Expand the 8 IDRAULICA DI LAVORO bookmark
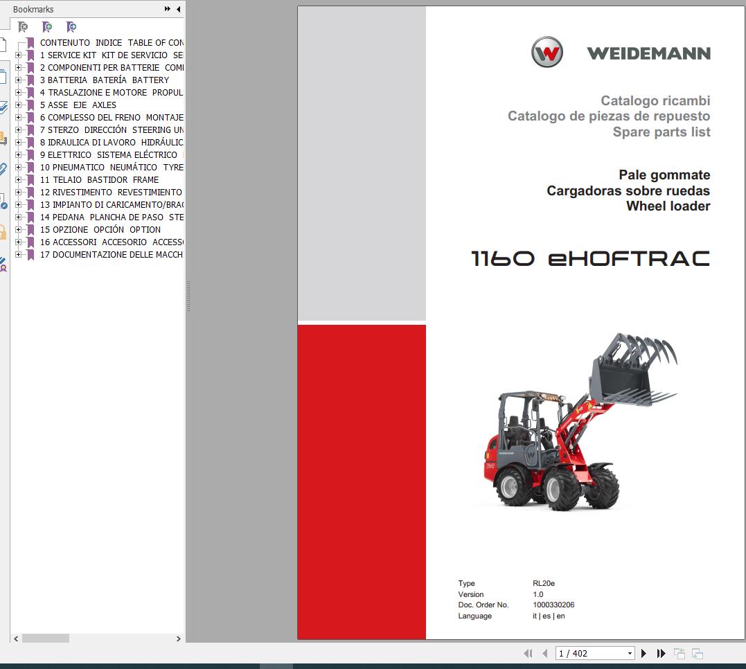Screen dimensions: 746x669 18,142
